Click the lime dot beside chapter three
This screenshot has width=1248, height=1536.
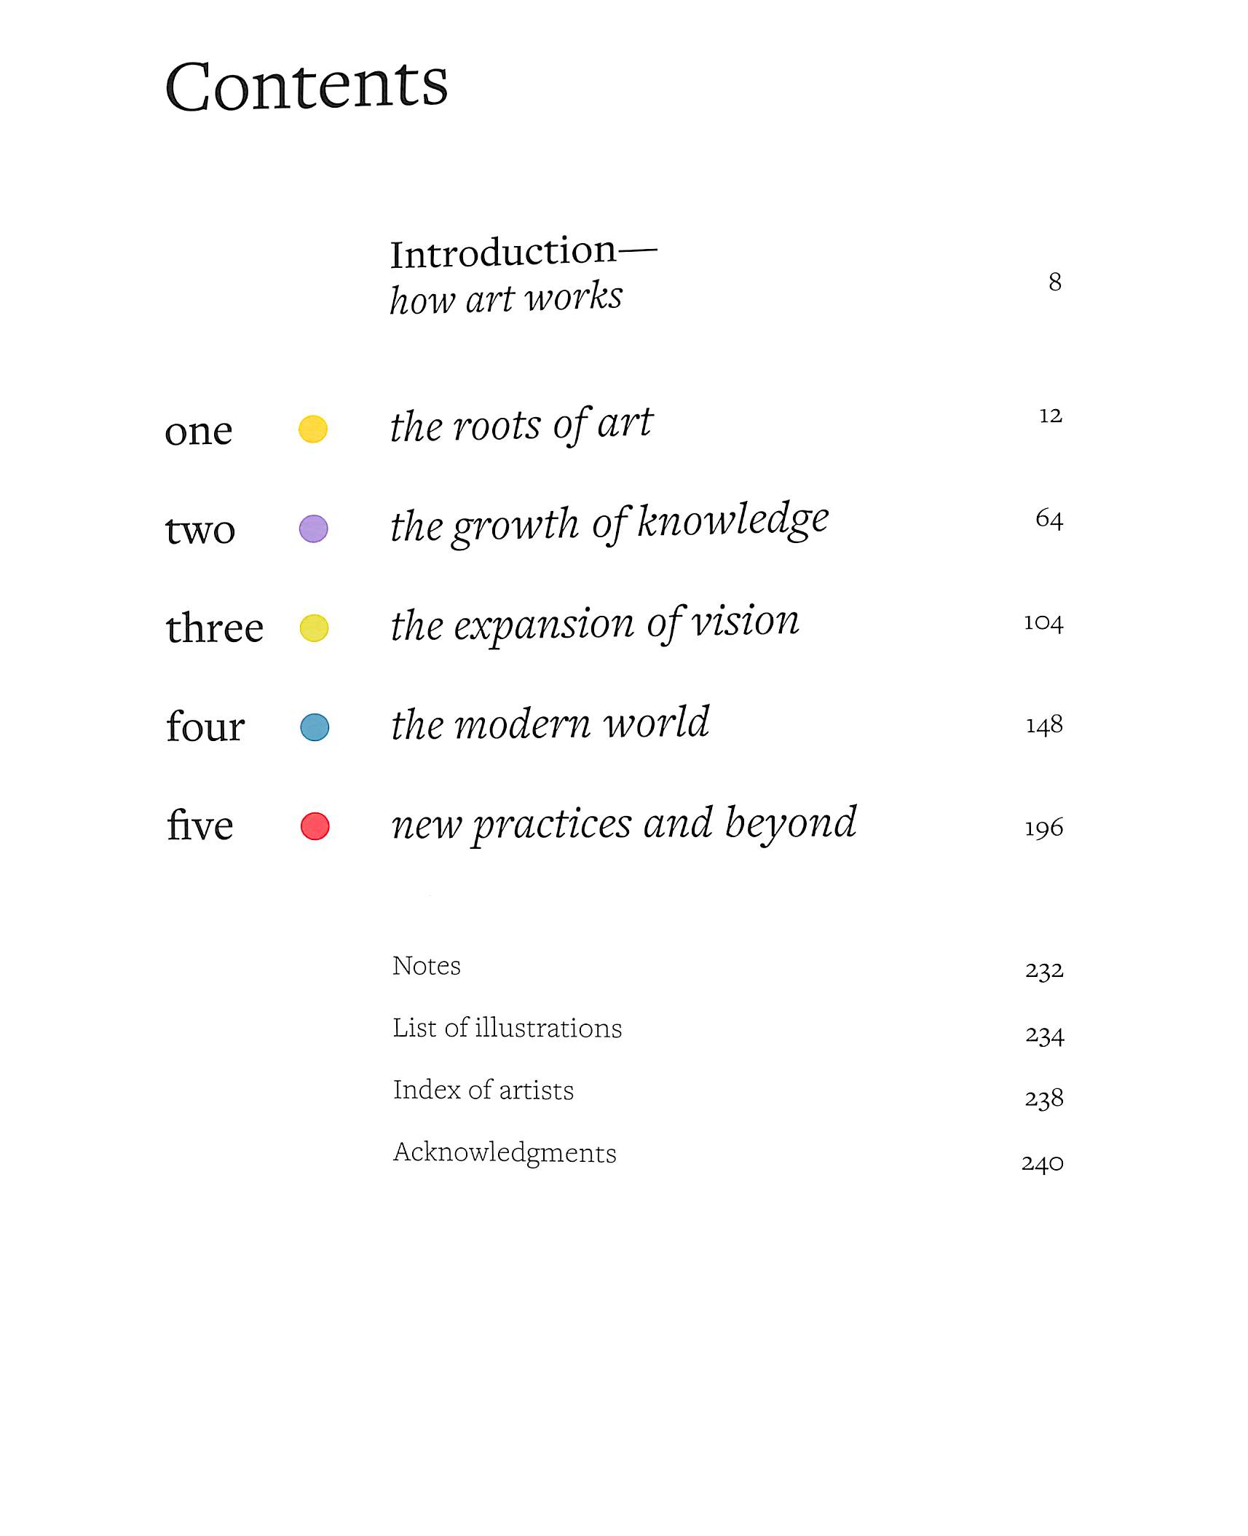tap(315, 628)
